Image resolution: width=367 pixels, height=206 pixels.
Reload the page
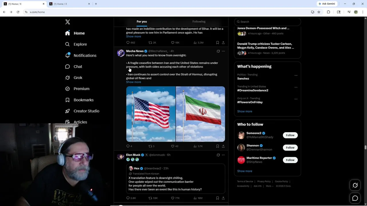(x=18, y=12)
